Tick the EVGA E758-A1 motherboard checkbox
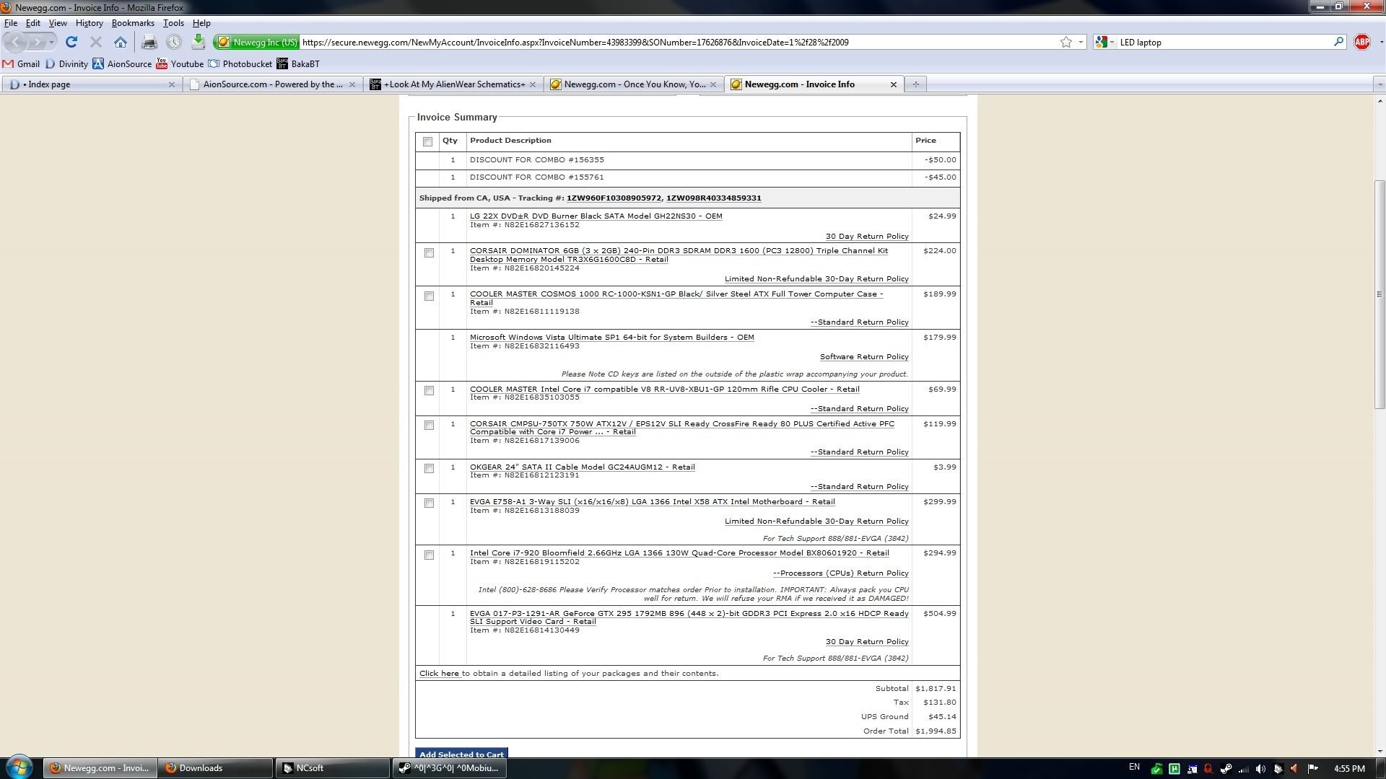The width and height of the screenshot is (1386, 779). [429, 503]
